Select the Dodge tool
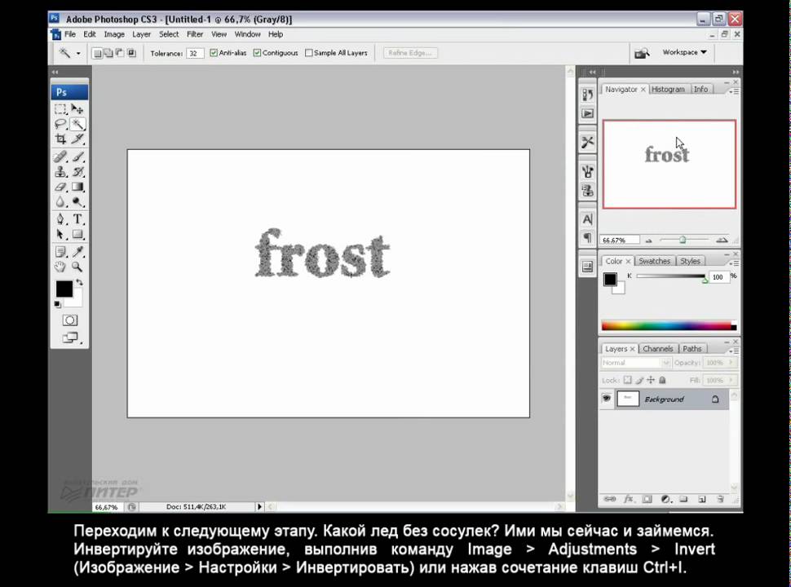 coord(77,202)
